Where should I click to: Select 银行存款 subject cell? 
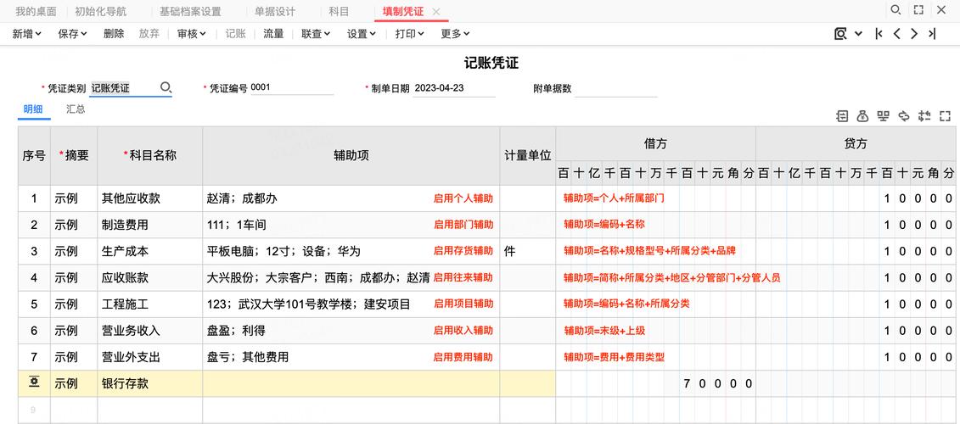pos(150,383)
